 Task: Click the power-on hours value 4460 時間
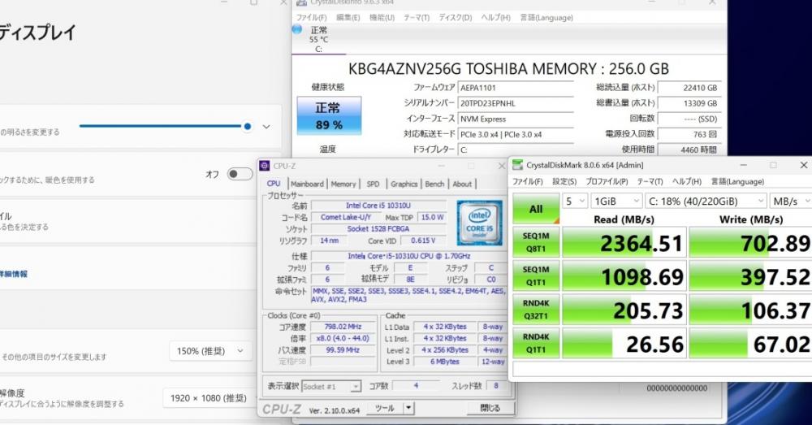689,150
